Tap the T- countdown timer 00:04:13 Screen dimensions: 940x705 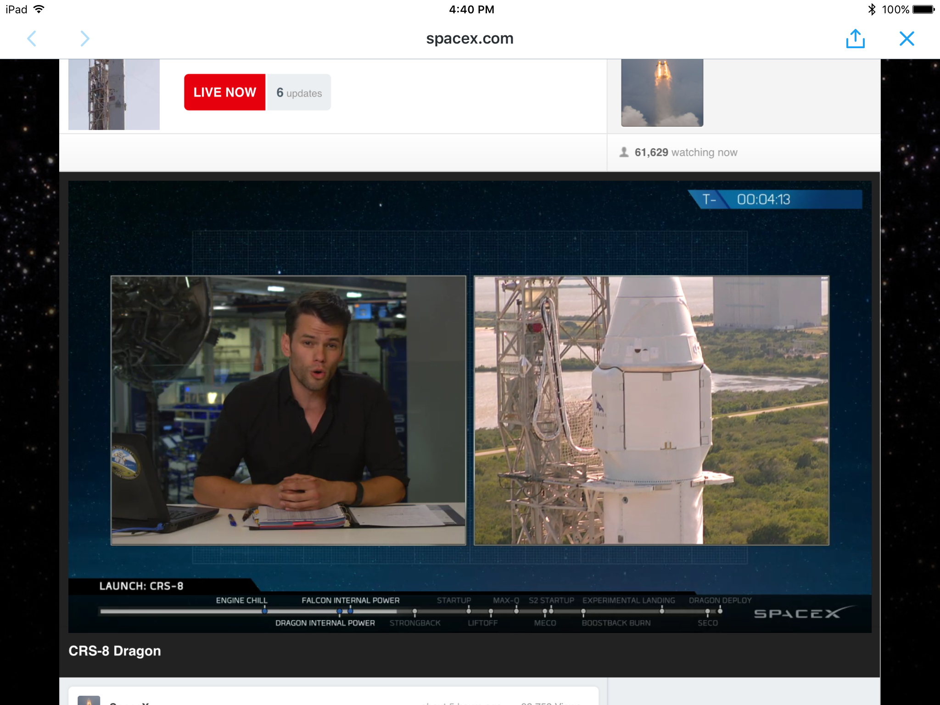[775, 200]
